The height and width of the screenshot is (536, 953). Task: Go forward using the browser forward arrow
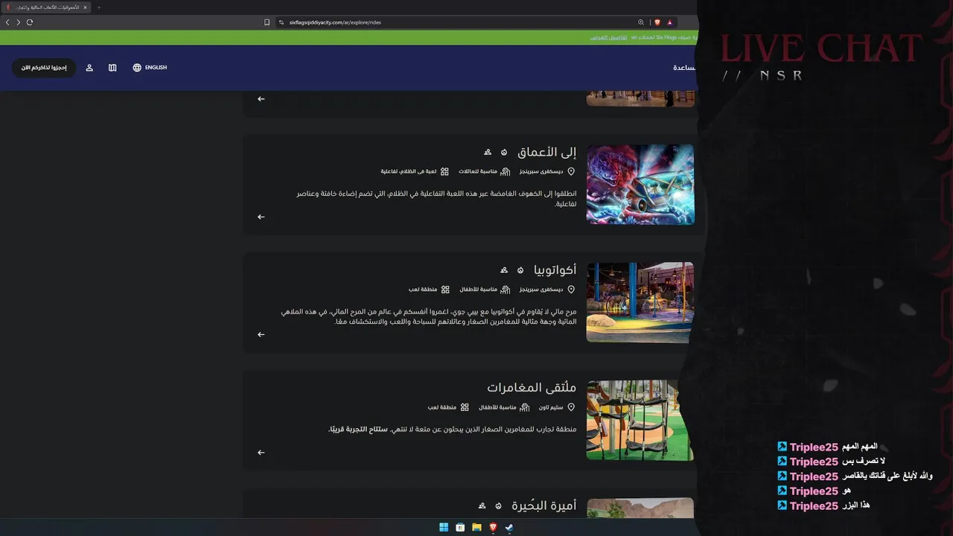(x=19, y=22)
